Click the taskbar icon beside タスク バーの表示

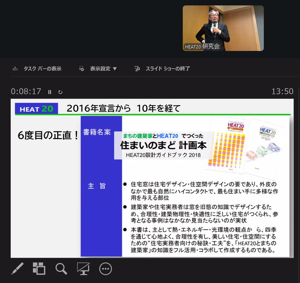[15, 69]
